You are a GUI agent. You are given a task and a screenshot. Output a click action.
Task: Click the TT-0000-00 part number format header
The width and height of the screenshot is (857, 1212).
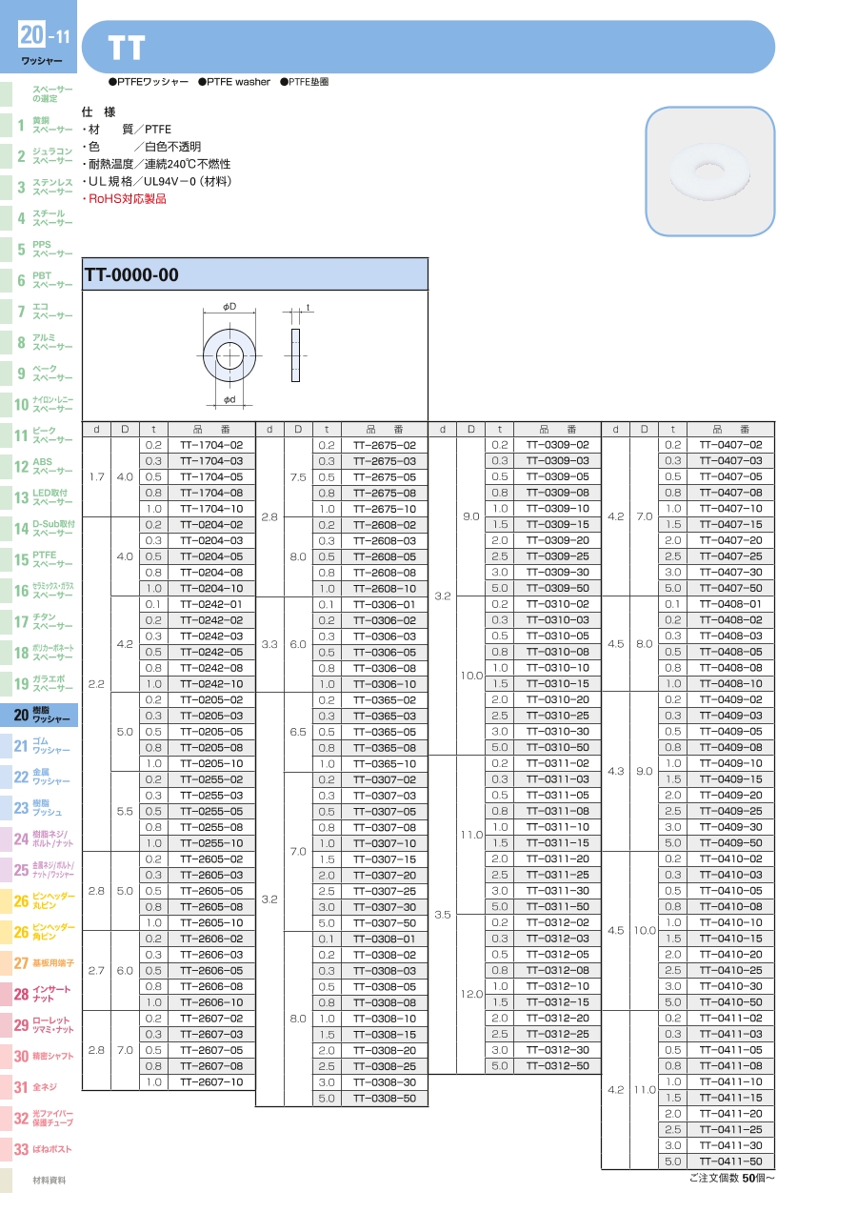255,275
